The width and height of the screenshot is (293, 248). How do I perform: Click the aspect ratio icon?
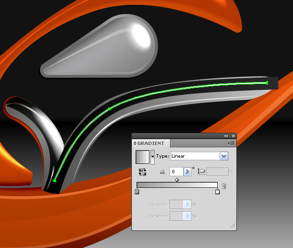pyautogui.click(x=201, y=172)
